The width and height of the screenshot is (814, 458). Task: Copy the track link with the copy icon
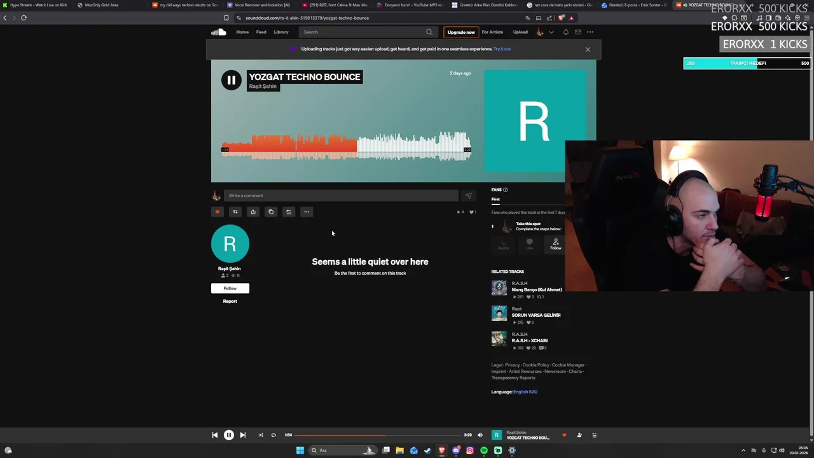pyautogui.click(x=271, y=212)
